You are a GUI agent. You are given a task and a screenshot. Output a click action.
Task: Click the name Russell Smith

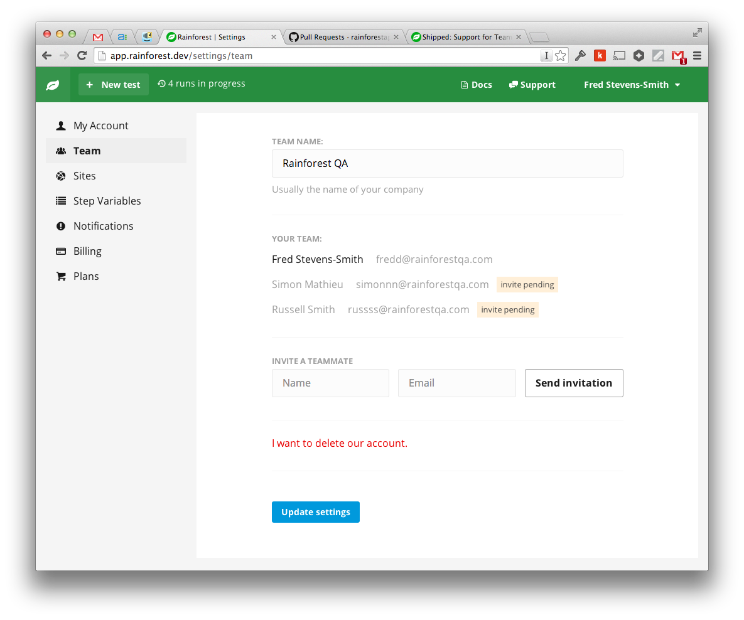[x=303, y=310]
